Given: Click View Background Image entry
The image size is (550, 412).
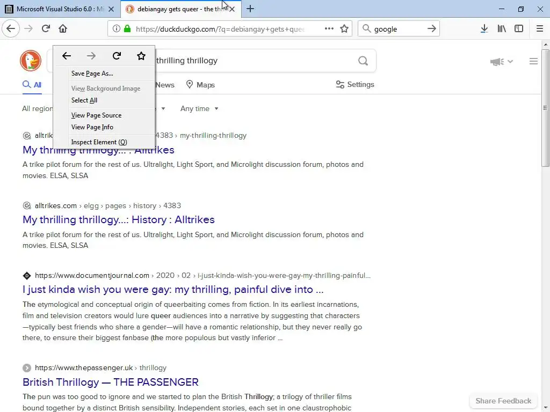Looking at the screenshot, I should click(106, 89).
